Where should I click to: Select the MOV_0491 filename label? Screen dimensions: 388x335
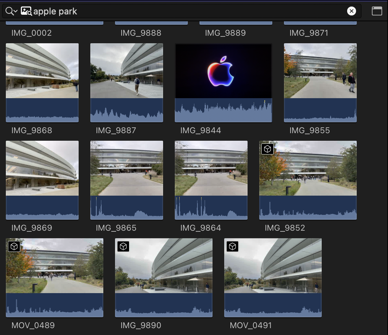[251, 325]
